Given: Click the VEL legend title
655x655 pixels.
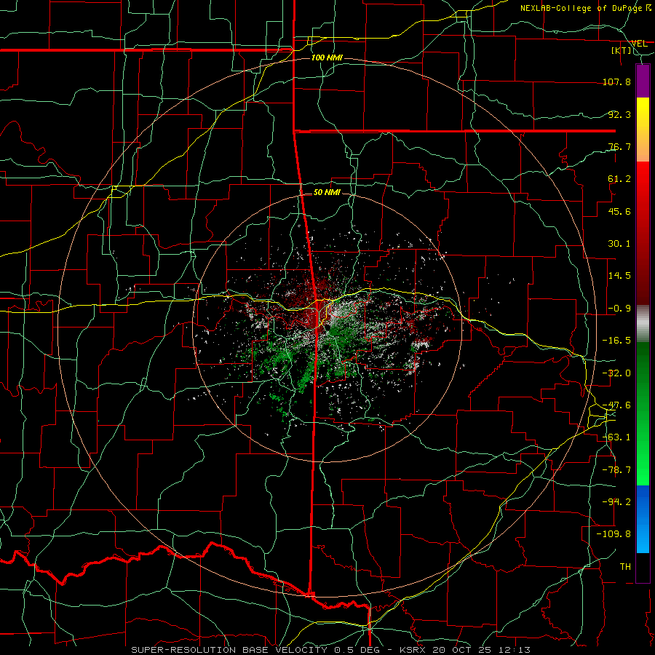Looking at the screenshot, I should pyautogui.click(x=639, y=44).
